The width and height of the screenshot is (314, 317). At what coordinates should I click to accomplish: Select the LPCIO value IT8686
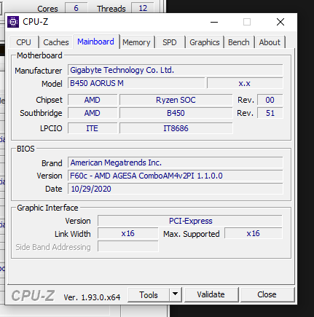(176, 128)
